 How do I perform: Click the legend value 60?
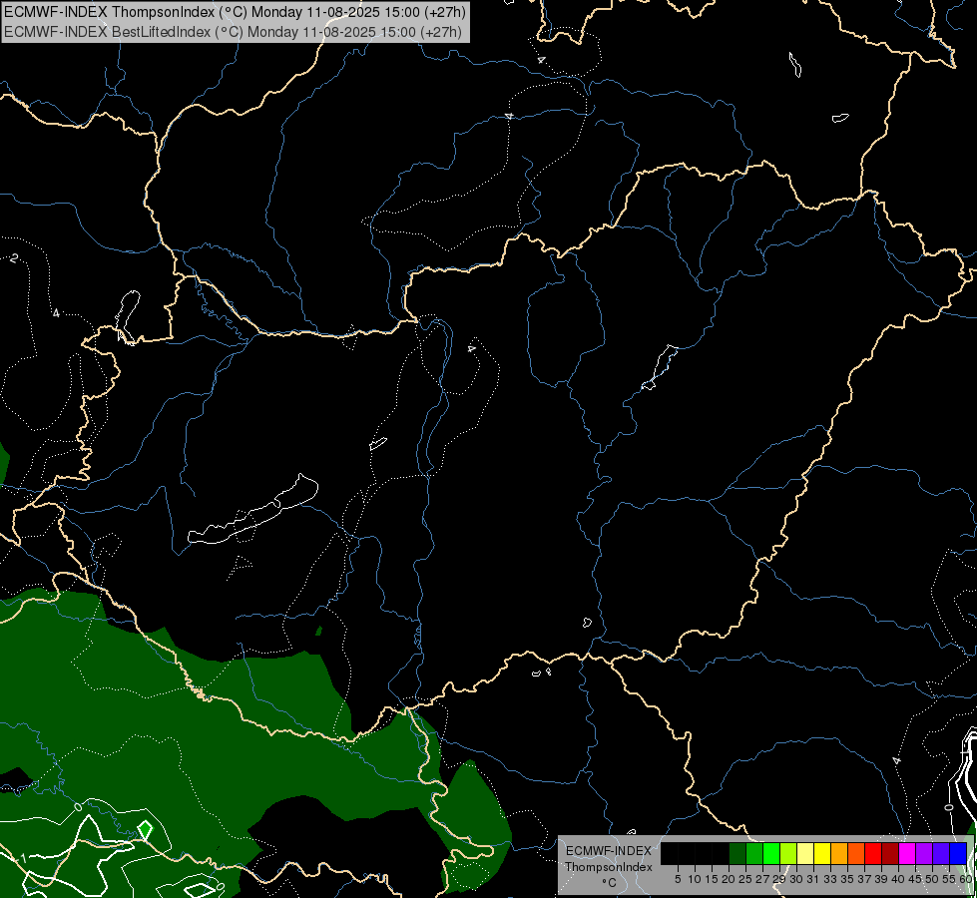[966, 879]
